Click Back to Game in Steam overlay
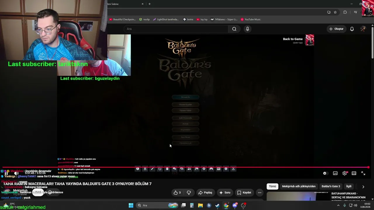The height and width of the screenshot is (210, 374). 293,39
